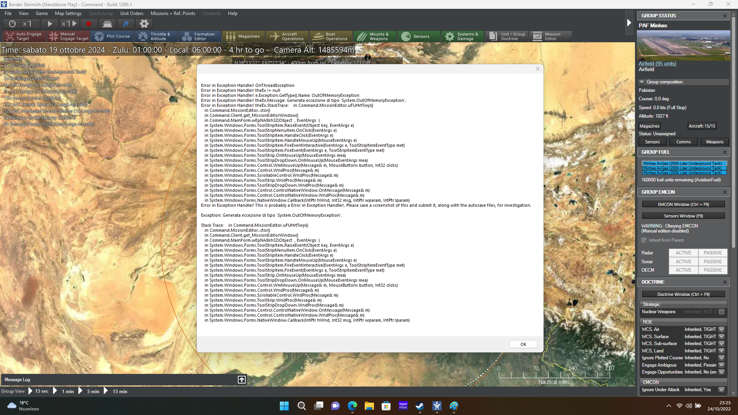Set Sonar to ACTIVE
Image resolution: width=738 pixels, height=415 pixels.
pyautogui.click(x=683, y=262)
